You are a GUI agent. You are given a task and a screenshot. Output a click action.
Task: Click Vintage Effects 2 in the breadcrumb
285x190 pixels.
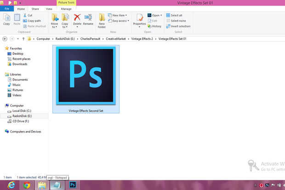(142, 39)
